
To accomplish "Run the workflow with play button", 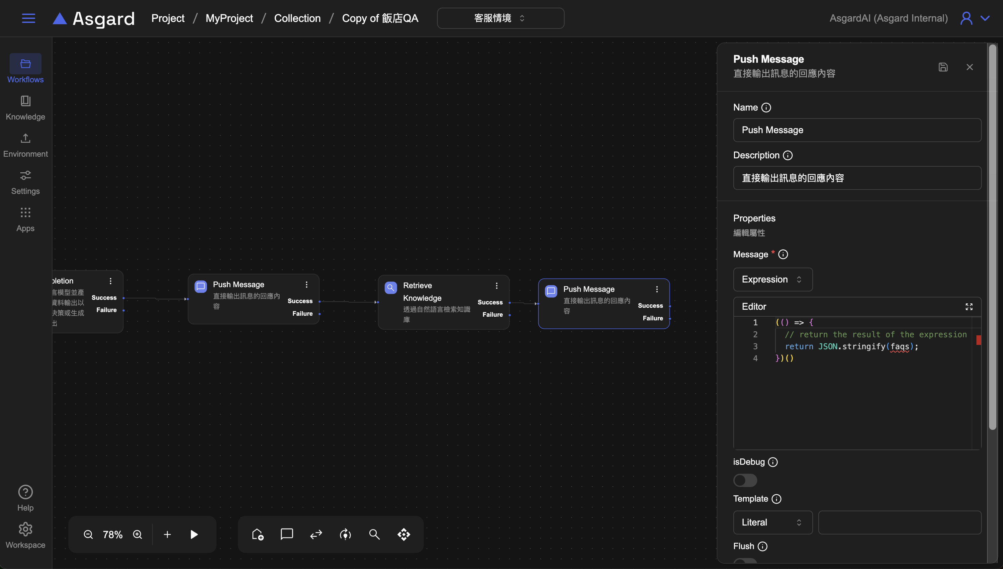I will click(194, 534).
